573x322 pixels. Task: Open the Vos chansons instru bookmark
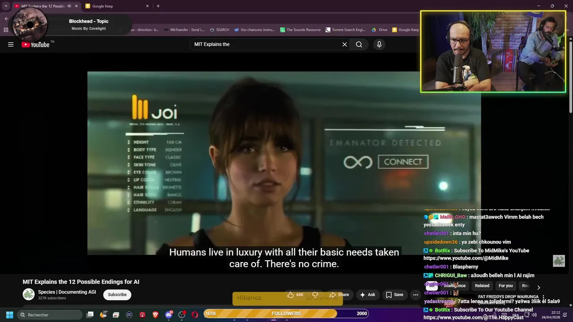tap(254, 30)
